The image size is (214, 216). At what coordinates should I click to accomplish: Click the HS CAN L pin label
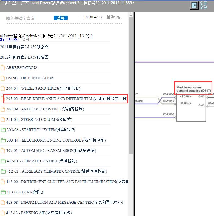click(186, 103)
